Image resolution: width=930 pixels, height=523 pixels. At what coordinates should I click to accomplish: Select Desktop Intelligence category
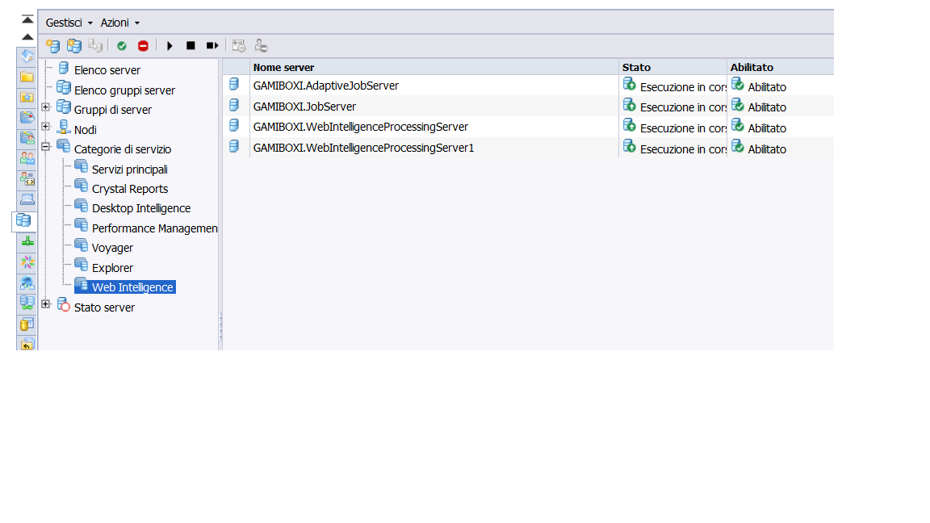[141, 208]
